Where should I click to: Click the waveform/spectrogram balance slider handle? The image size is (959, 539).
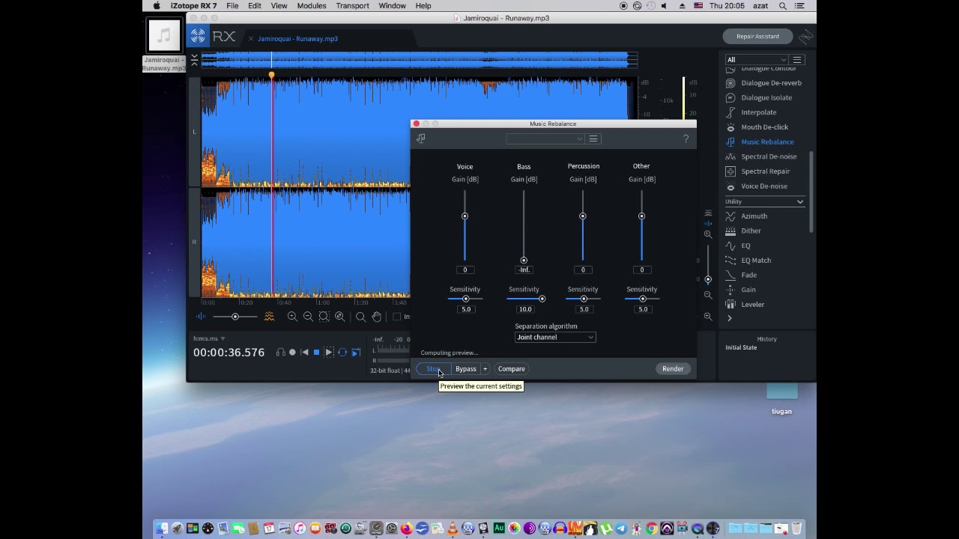tap(235, 317)
